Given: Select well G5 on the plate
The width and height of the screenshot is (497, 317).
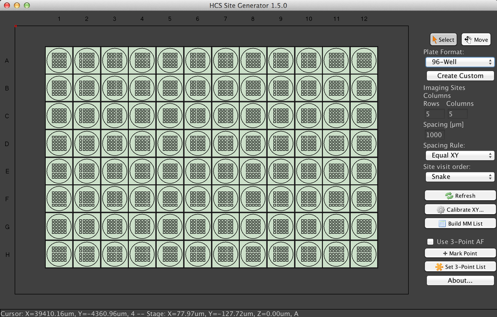Looking at the screenshot, I should [x=170, y=227].
